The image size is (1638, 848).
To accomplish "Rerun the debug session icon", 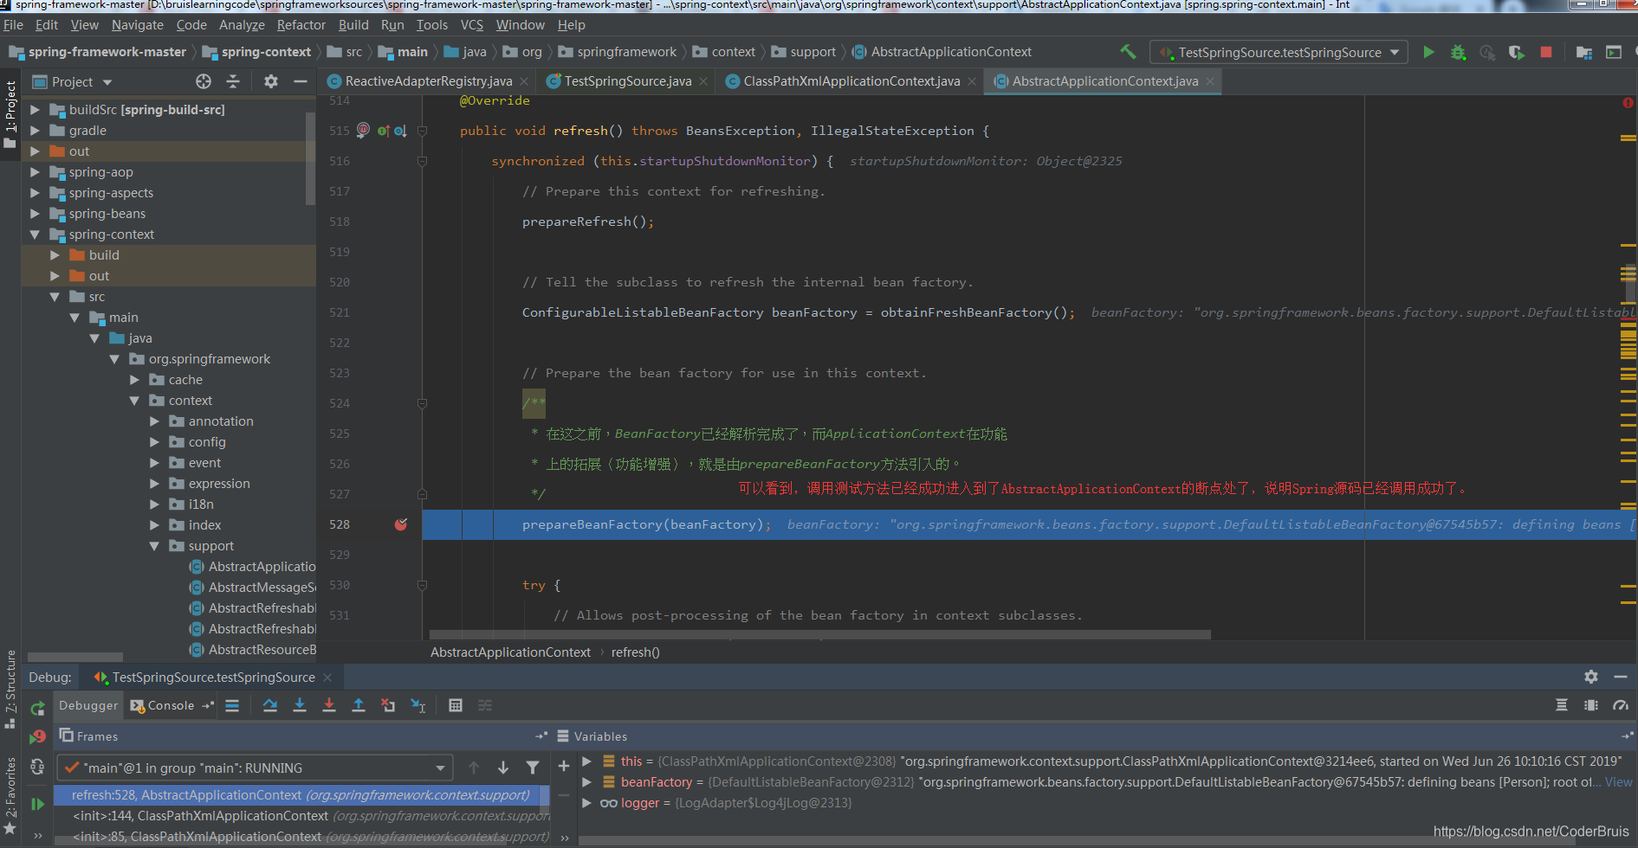I will [x=37, y=709].
